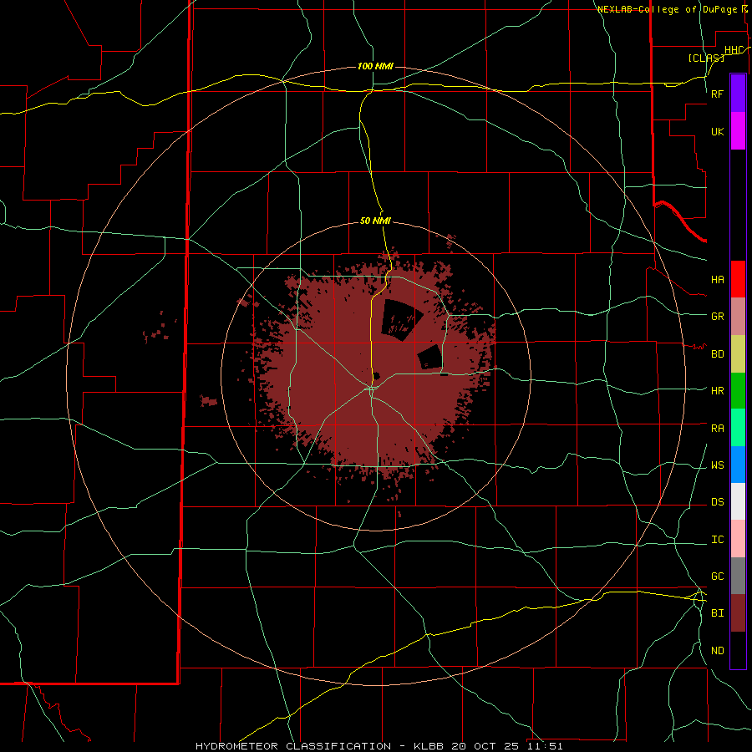
Task: Click the "11:51" timestamp
Action: (545, 746)
